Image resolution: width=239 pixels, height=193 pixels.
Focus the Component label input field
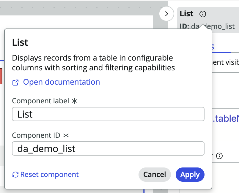108,114
